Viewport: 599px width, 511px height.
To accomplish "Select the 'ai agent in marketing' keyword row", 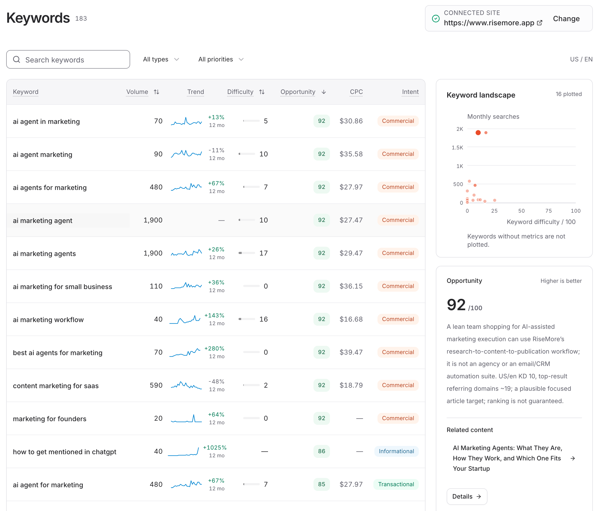I will point(216,121).
